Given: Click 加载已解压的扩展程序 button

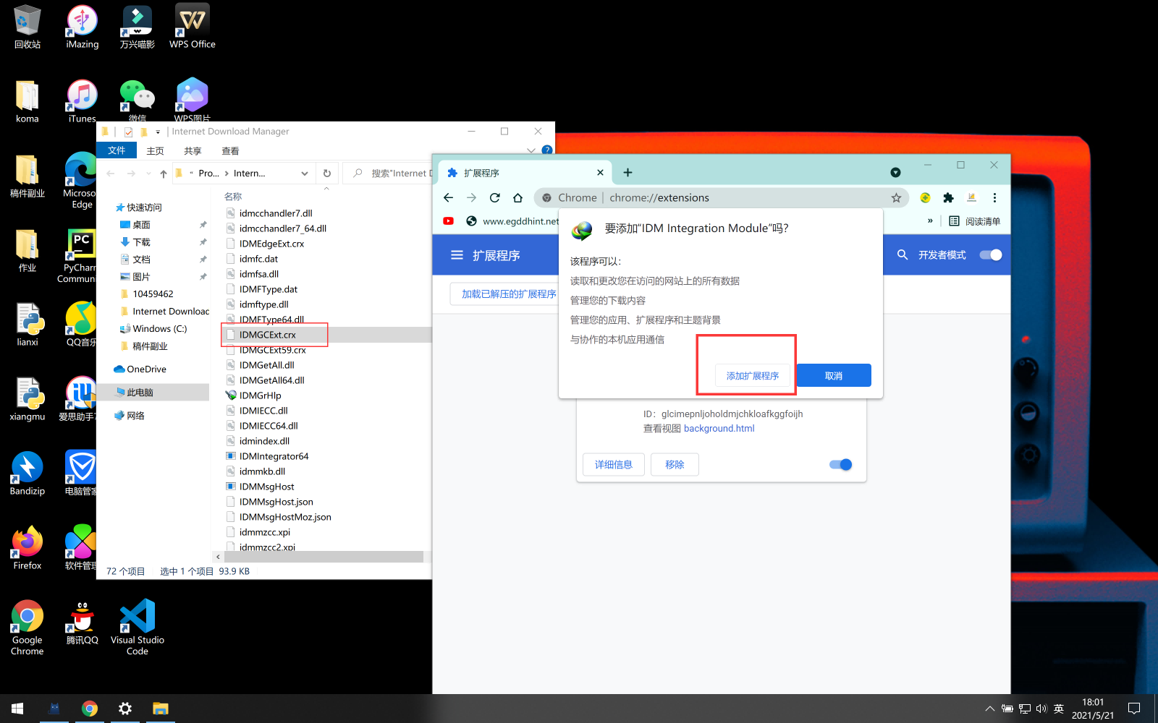Looking at the screenshot, I should point(509,294).
